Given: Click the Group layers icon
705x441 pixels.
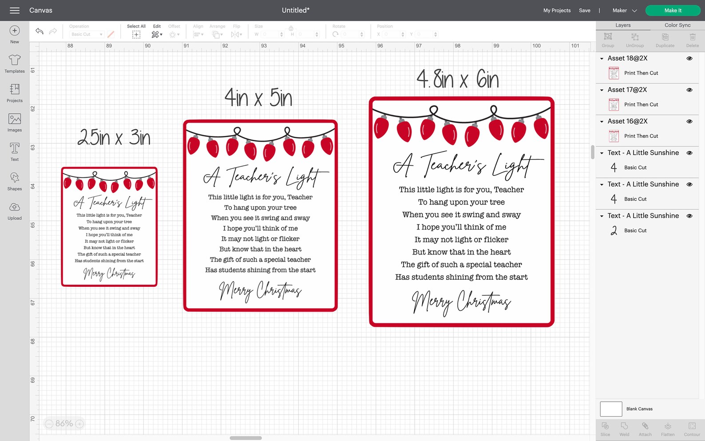Looking at the screenshot, I should pyautogui.click(x=608, y=37).
